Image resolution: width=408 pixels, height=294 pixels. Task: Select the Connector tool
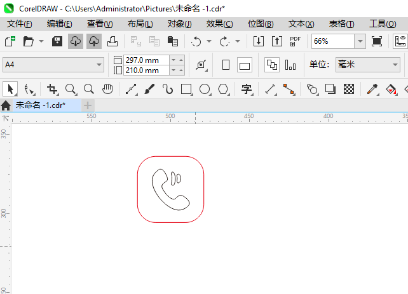pos(289,89)
